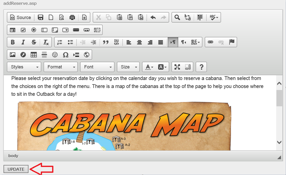
Task: Insert a Page Break icon
Action: (x=76, y=55)
